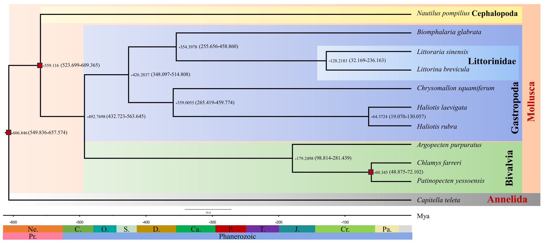The image size is (544, 245).
Task: Select the Chrysomallon squamiferum tip label
Action: click(x=455, y=88)
